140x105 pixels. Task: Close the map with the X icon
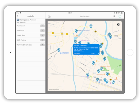118,24
